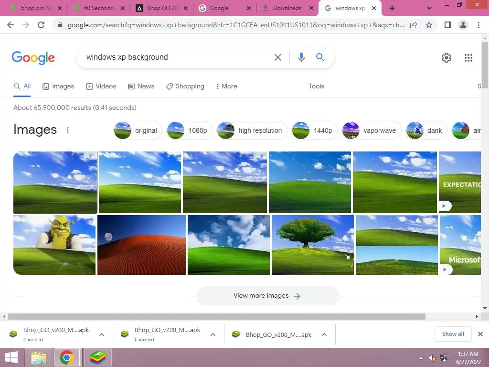
Task: Select the original image filter chip
Action: [x=138, y=130]
